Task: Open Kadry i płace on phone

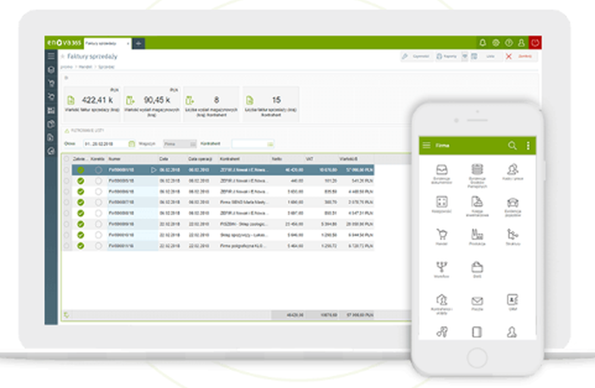Action: pos(513,172)
